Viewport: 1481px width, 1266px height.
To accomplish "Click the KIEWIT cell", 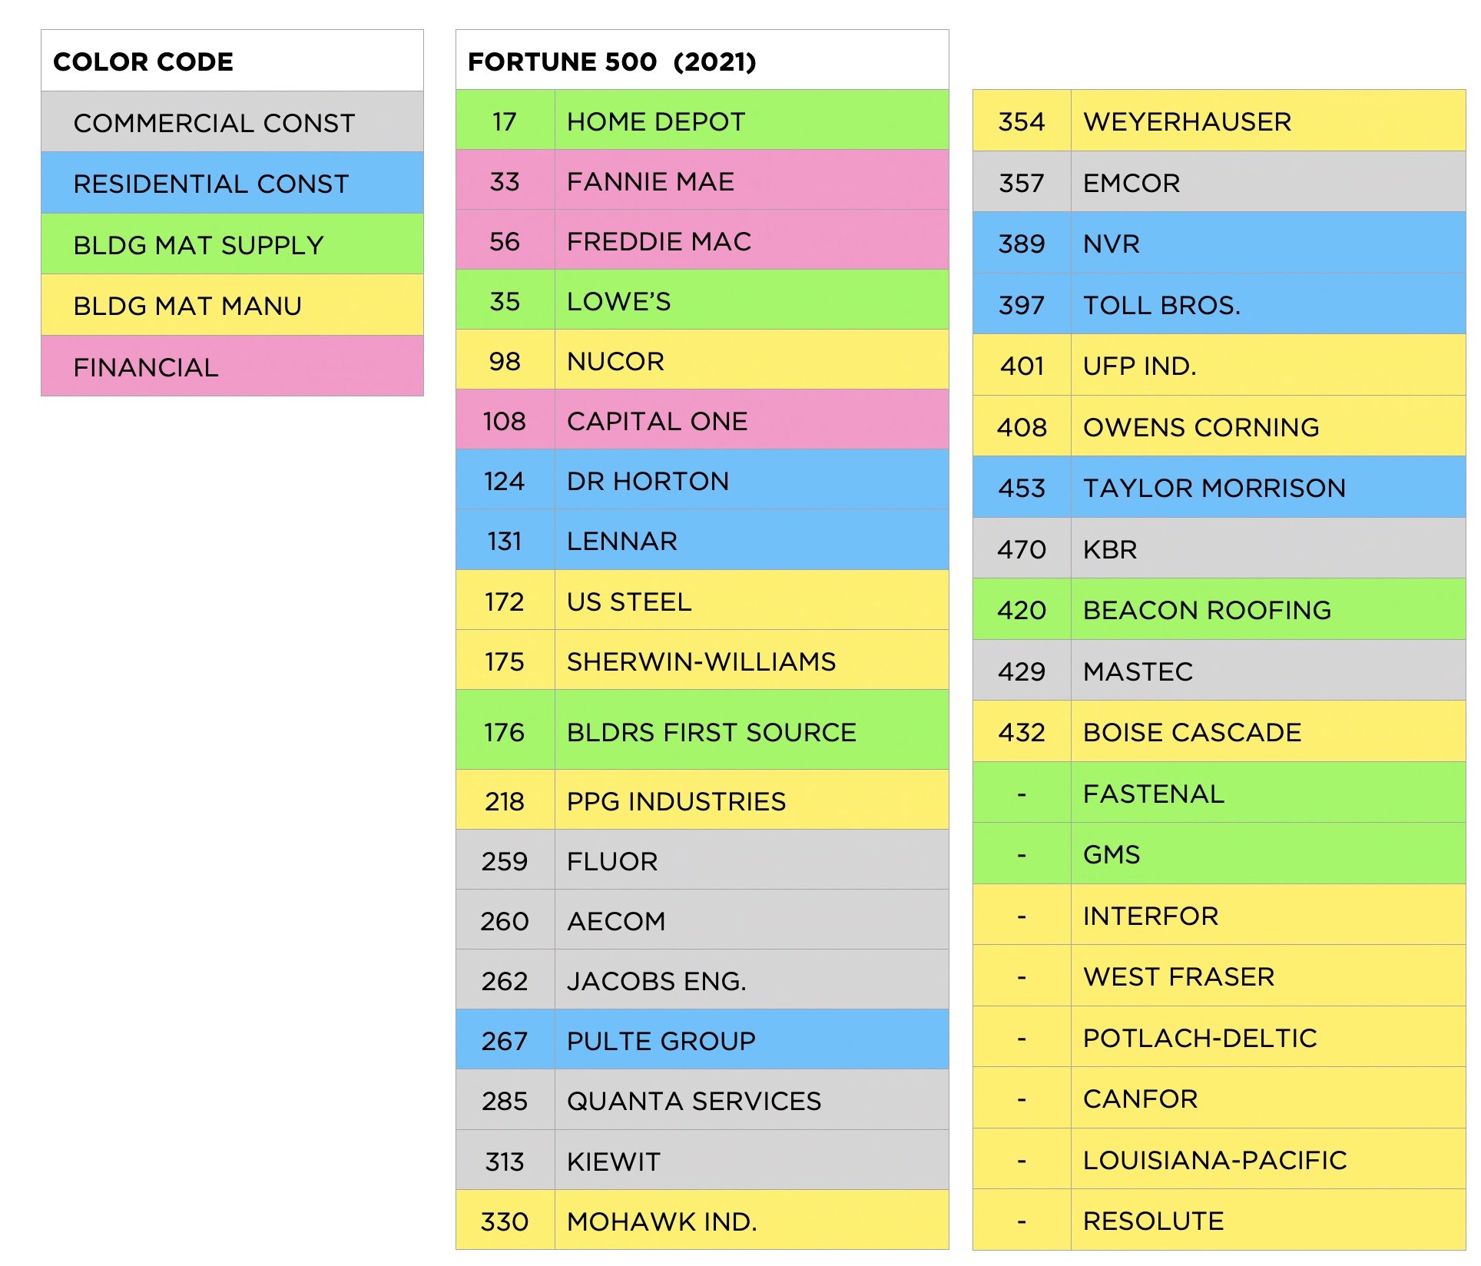I will click(x=751, y=1159).
